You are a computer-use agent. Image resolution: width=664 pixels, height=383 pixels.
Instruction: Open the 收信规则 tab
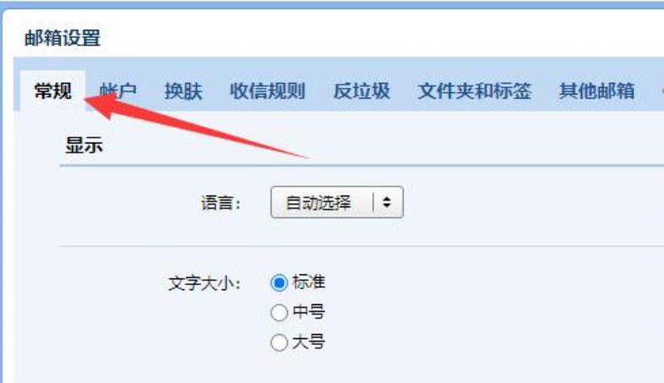[267, 91]
